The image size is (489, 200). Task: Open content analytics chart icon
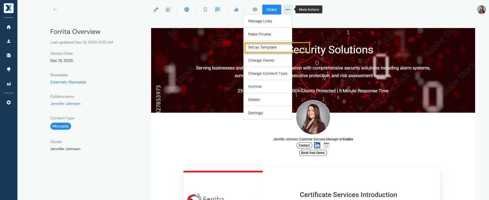[x=236, y=10]
